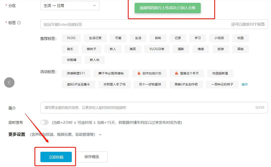
Task: Click the circular left arrow navigation icon
Action: (9, 82)
